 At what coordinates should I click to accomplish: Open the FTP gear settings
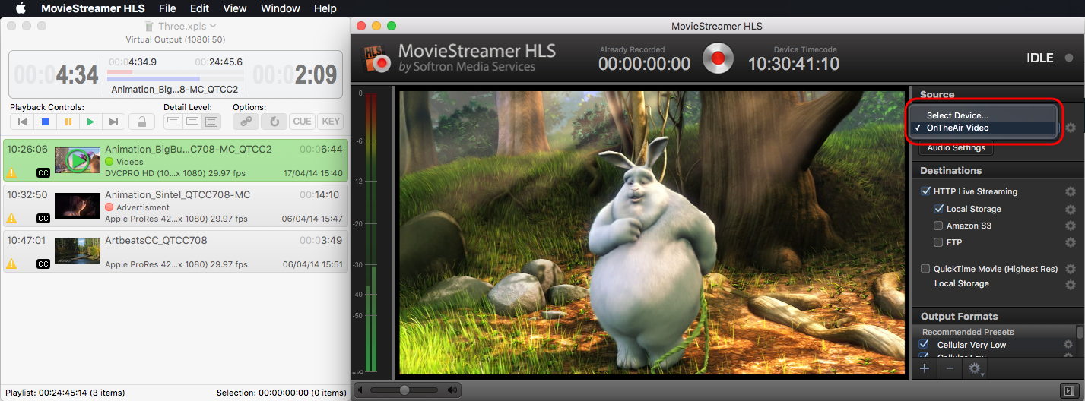[1071, 242]
